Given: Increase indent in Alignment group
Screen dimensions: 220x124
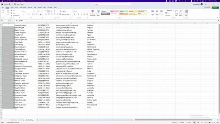Looking at the screenshot, I should click(x=57, y=14).
